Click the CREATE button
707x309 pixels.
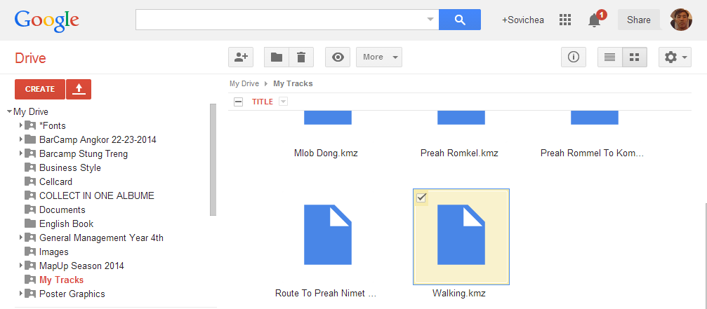pos(40,89)
